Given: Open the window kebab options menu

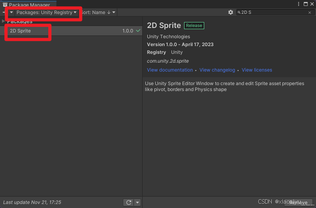Looking at the screenshot, I should [x=299, y=4].
